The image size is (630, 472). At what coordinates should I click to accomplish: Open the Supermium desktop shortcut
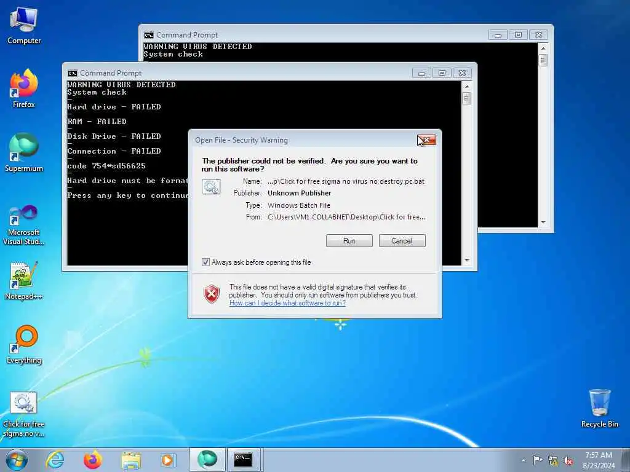24,152
